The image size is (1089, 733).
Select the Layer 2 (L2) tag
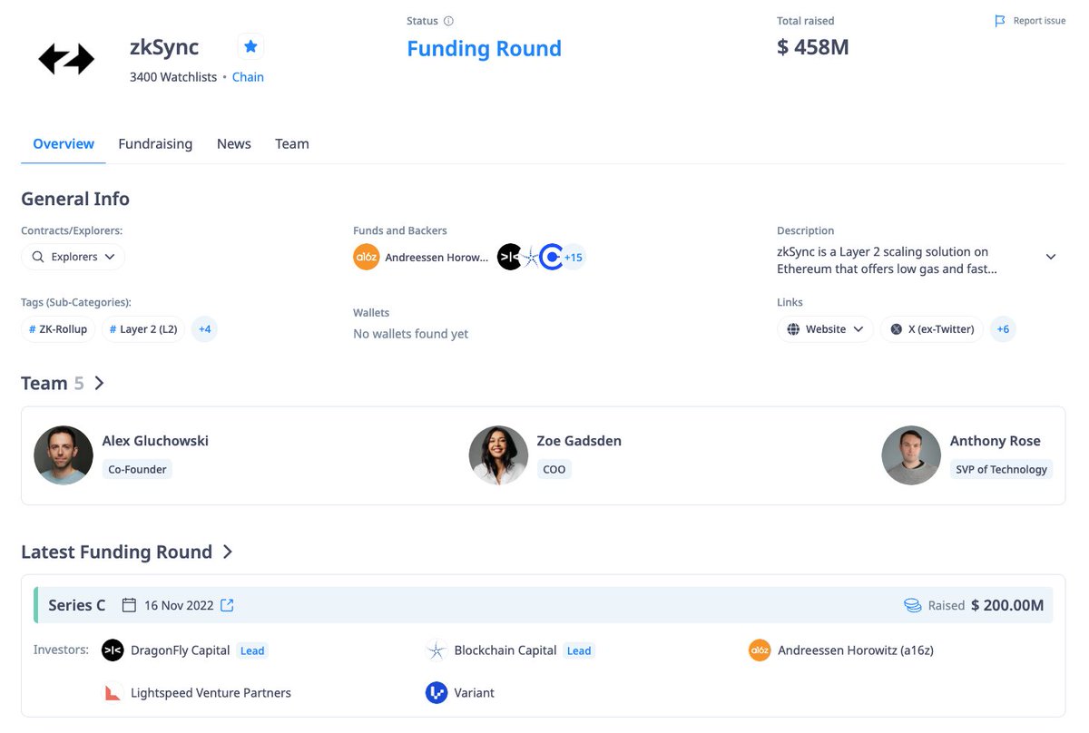click(x=143, y=329)
